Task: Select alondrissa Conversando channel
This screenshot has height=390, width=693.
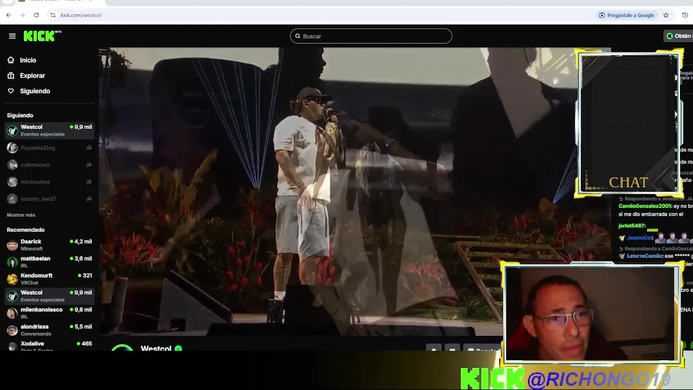Action: (x=49, y=330)
